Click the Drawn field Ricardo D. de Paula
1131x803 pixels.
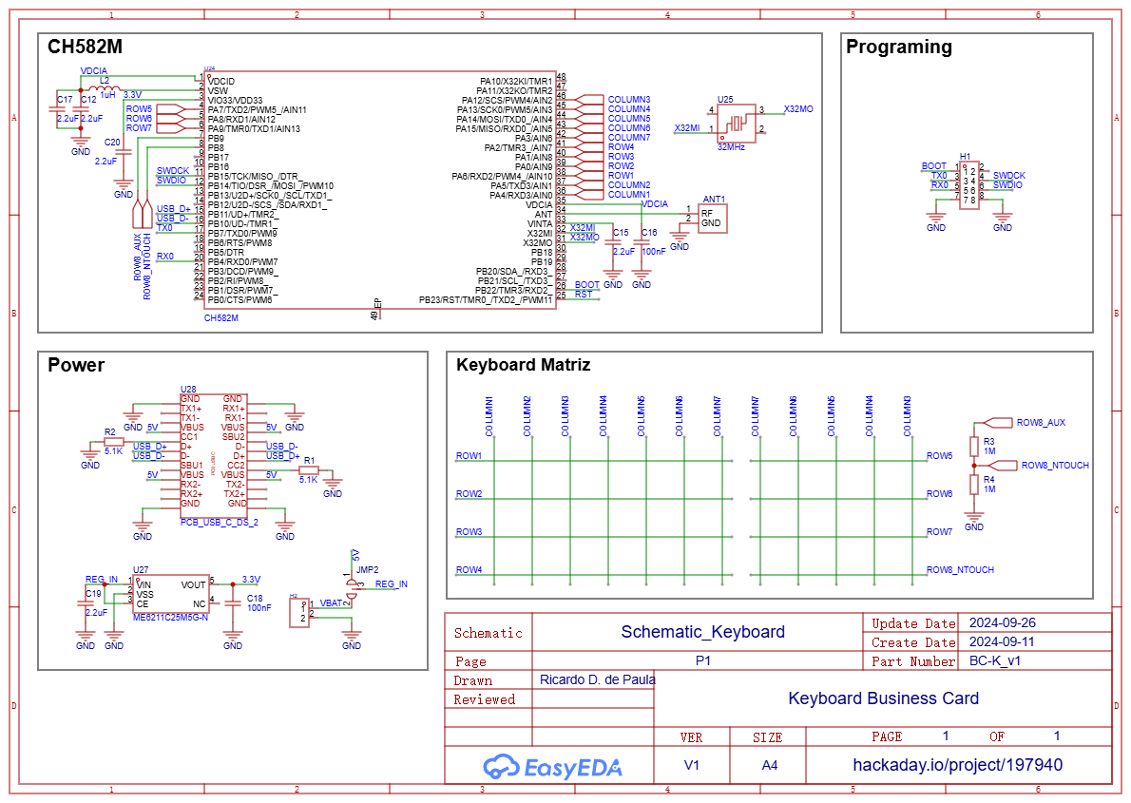click(597, 679)
